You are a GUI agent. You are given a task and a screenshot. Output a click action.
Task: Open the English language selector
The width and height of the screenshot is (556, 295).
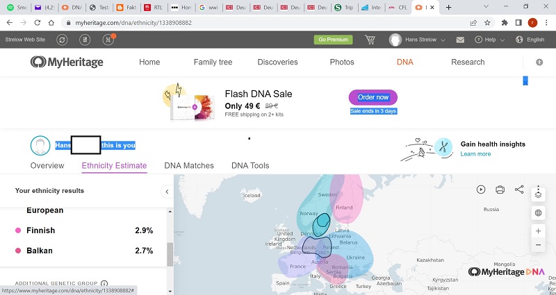(x=530, y=40)
